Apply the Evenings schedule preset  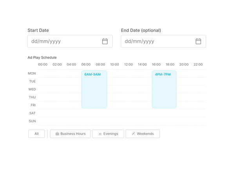108,134
